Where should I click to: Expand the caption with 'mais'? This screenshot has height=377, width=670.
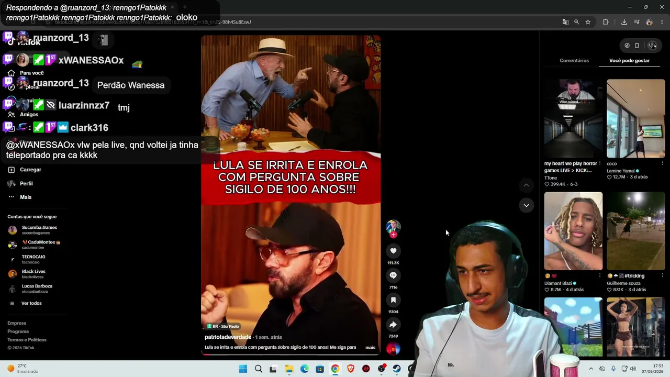click(370, 348)
